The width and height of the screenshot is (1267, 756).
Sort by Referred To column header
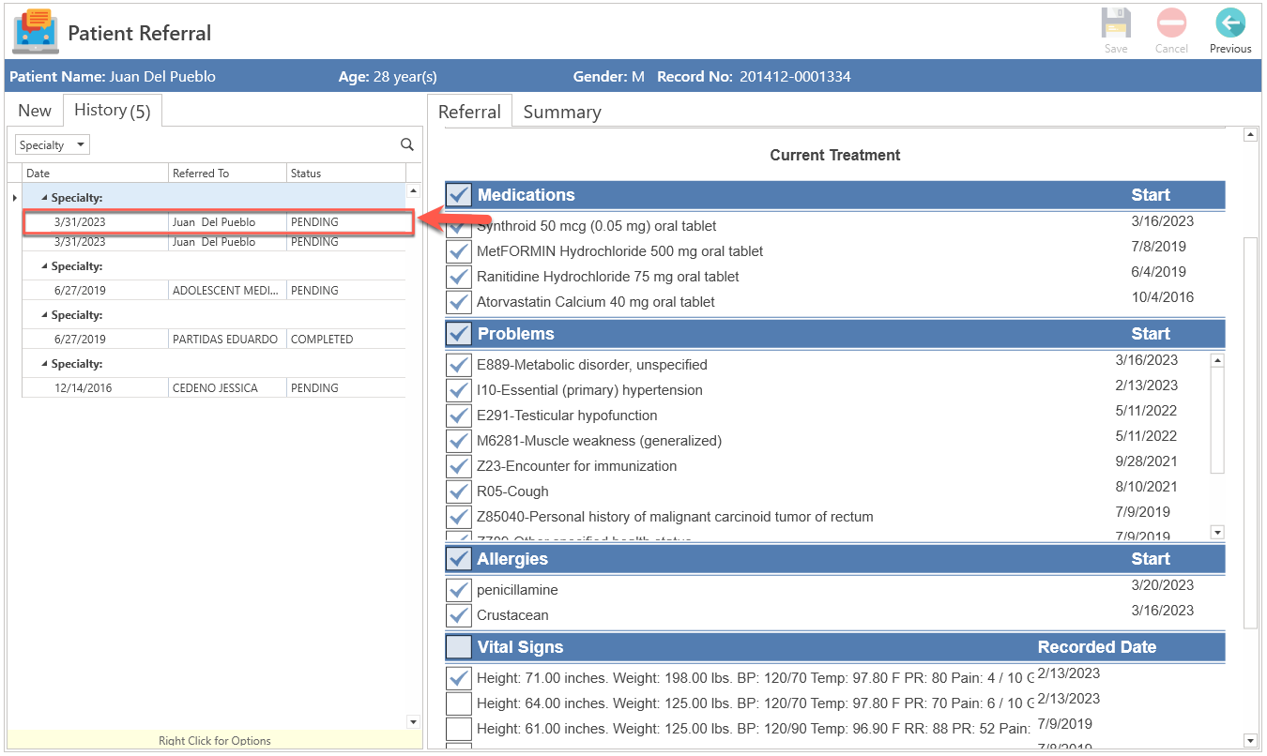pyautogui.click(x=227, y=173)
